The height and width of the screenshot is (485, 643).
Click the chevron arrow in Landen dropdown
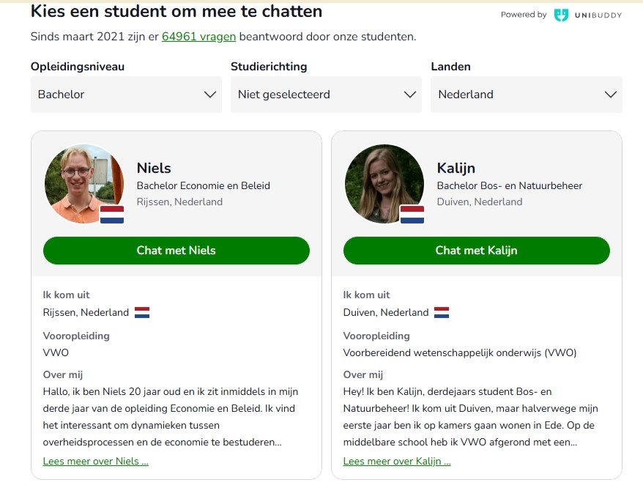click(610, 95)
